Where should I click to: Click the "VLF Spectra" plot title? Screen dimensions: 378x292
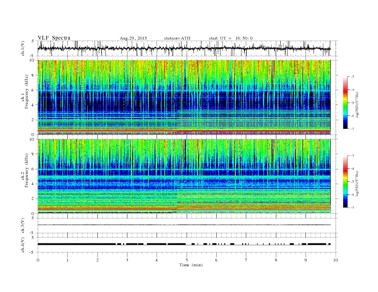[x=54, y=38]
